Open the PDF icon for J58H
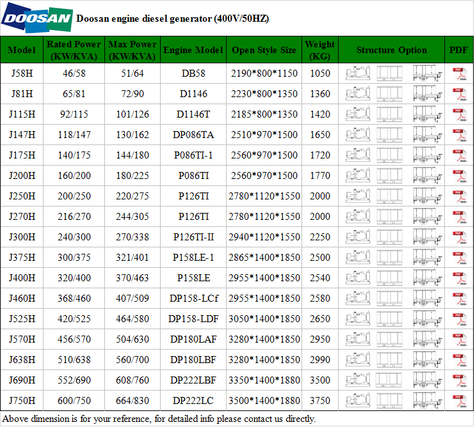Viewport: 475px width, 427px height. click(460, 74)
